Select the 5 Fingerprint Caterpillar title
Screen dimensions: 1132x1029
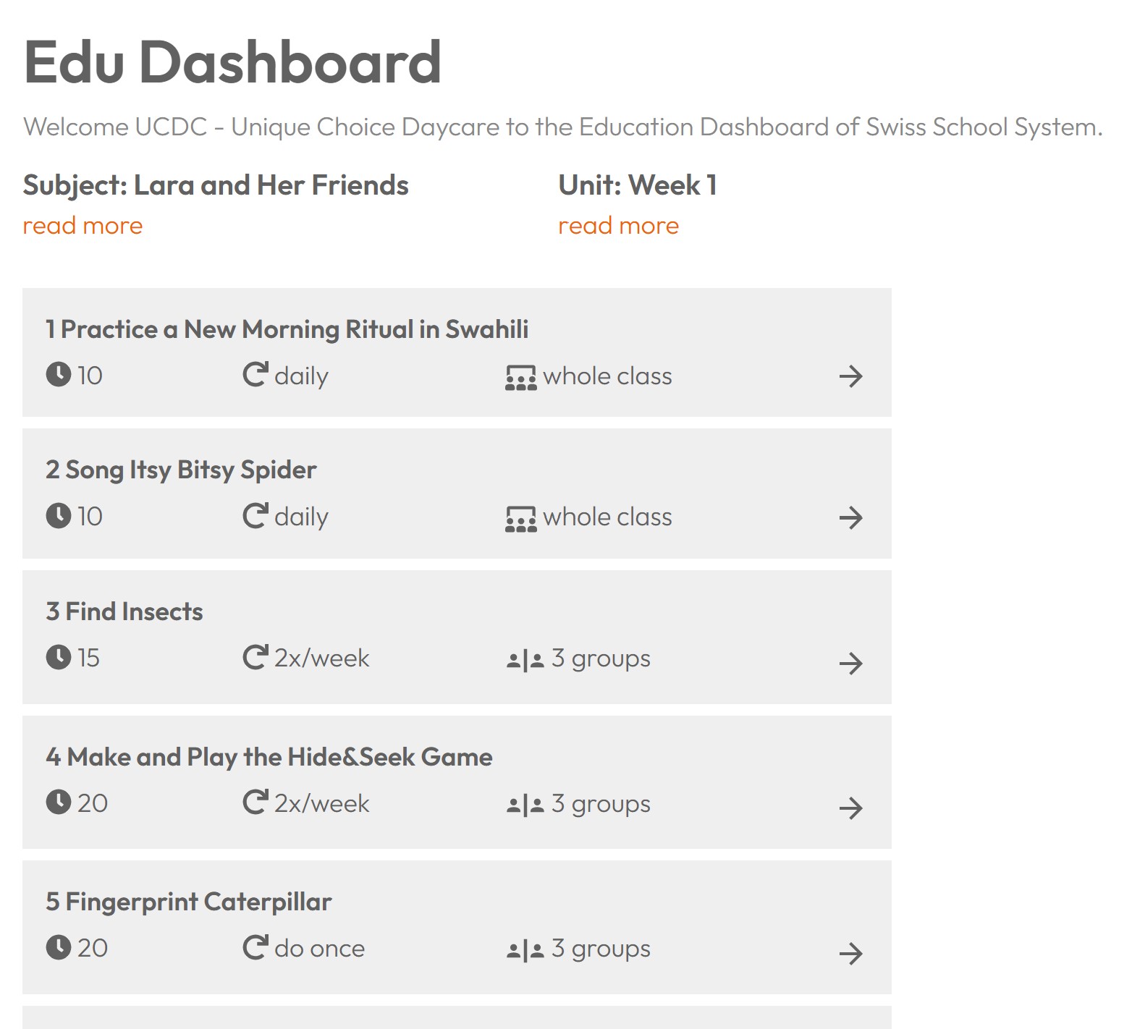point(188,902)
